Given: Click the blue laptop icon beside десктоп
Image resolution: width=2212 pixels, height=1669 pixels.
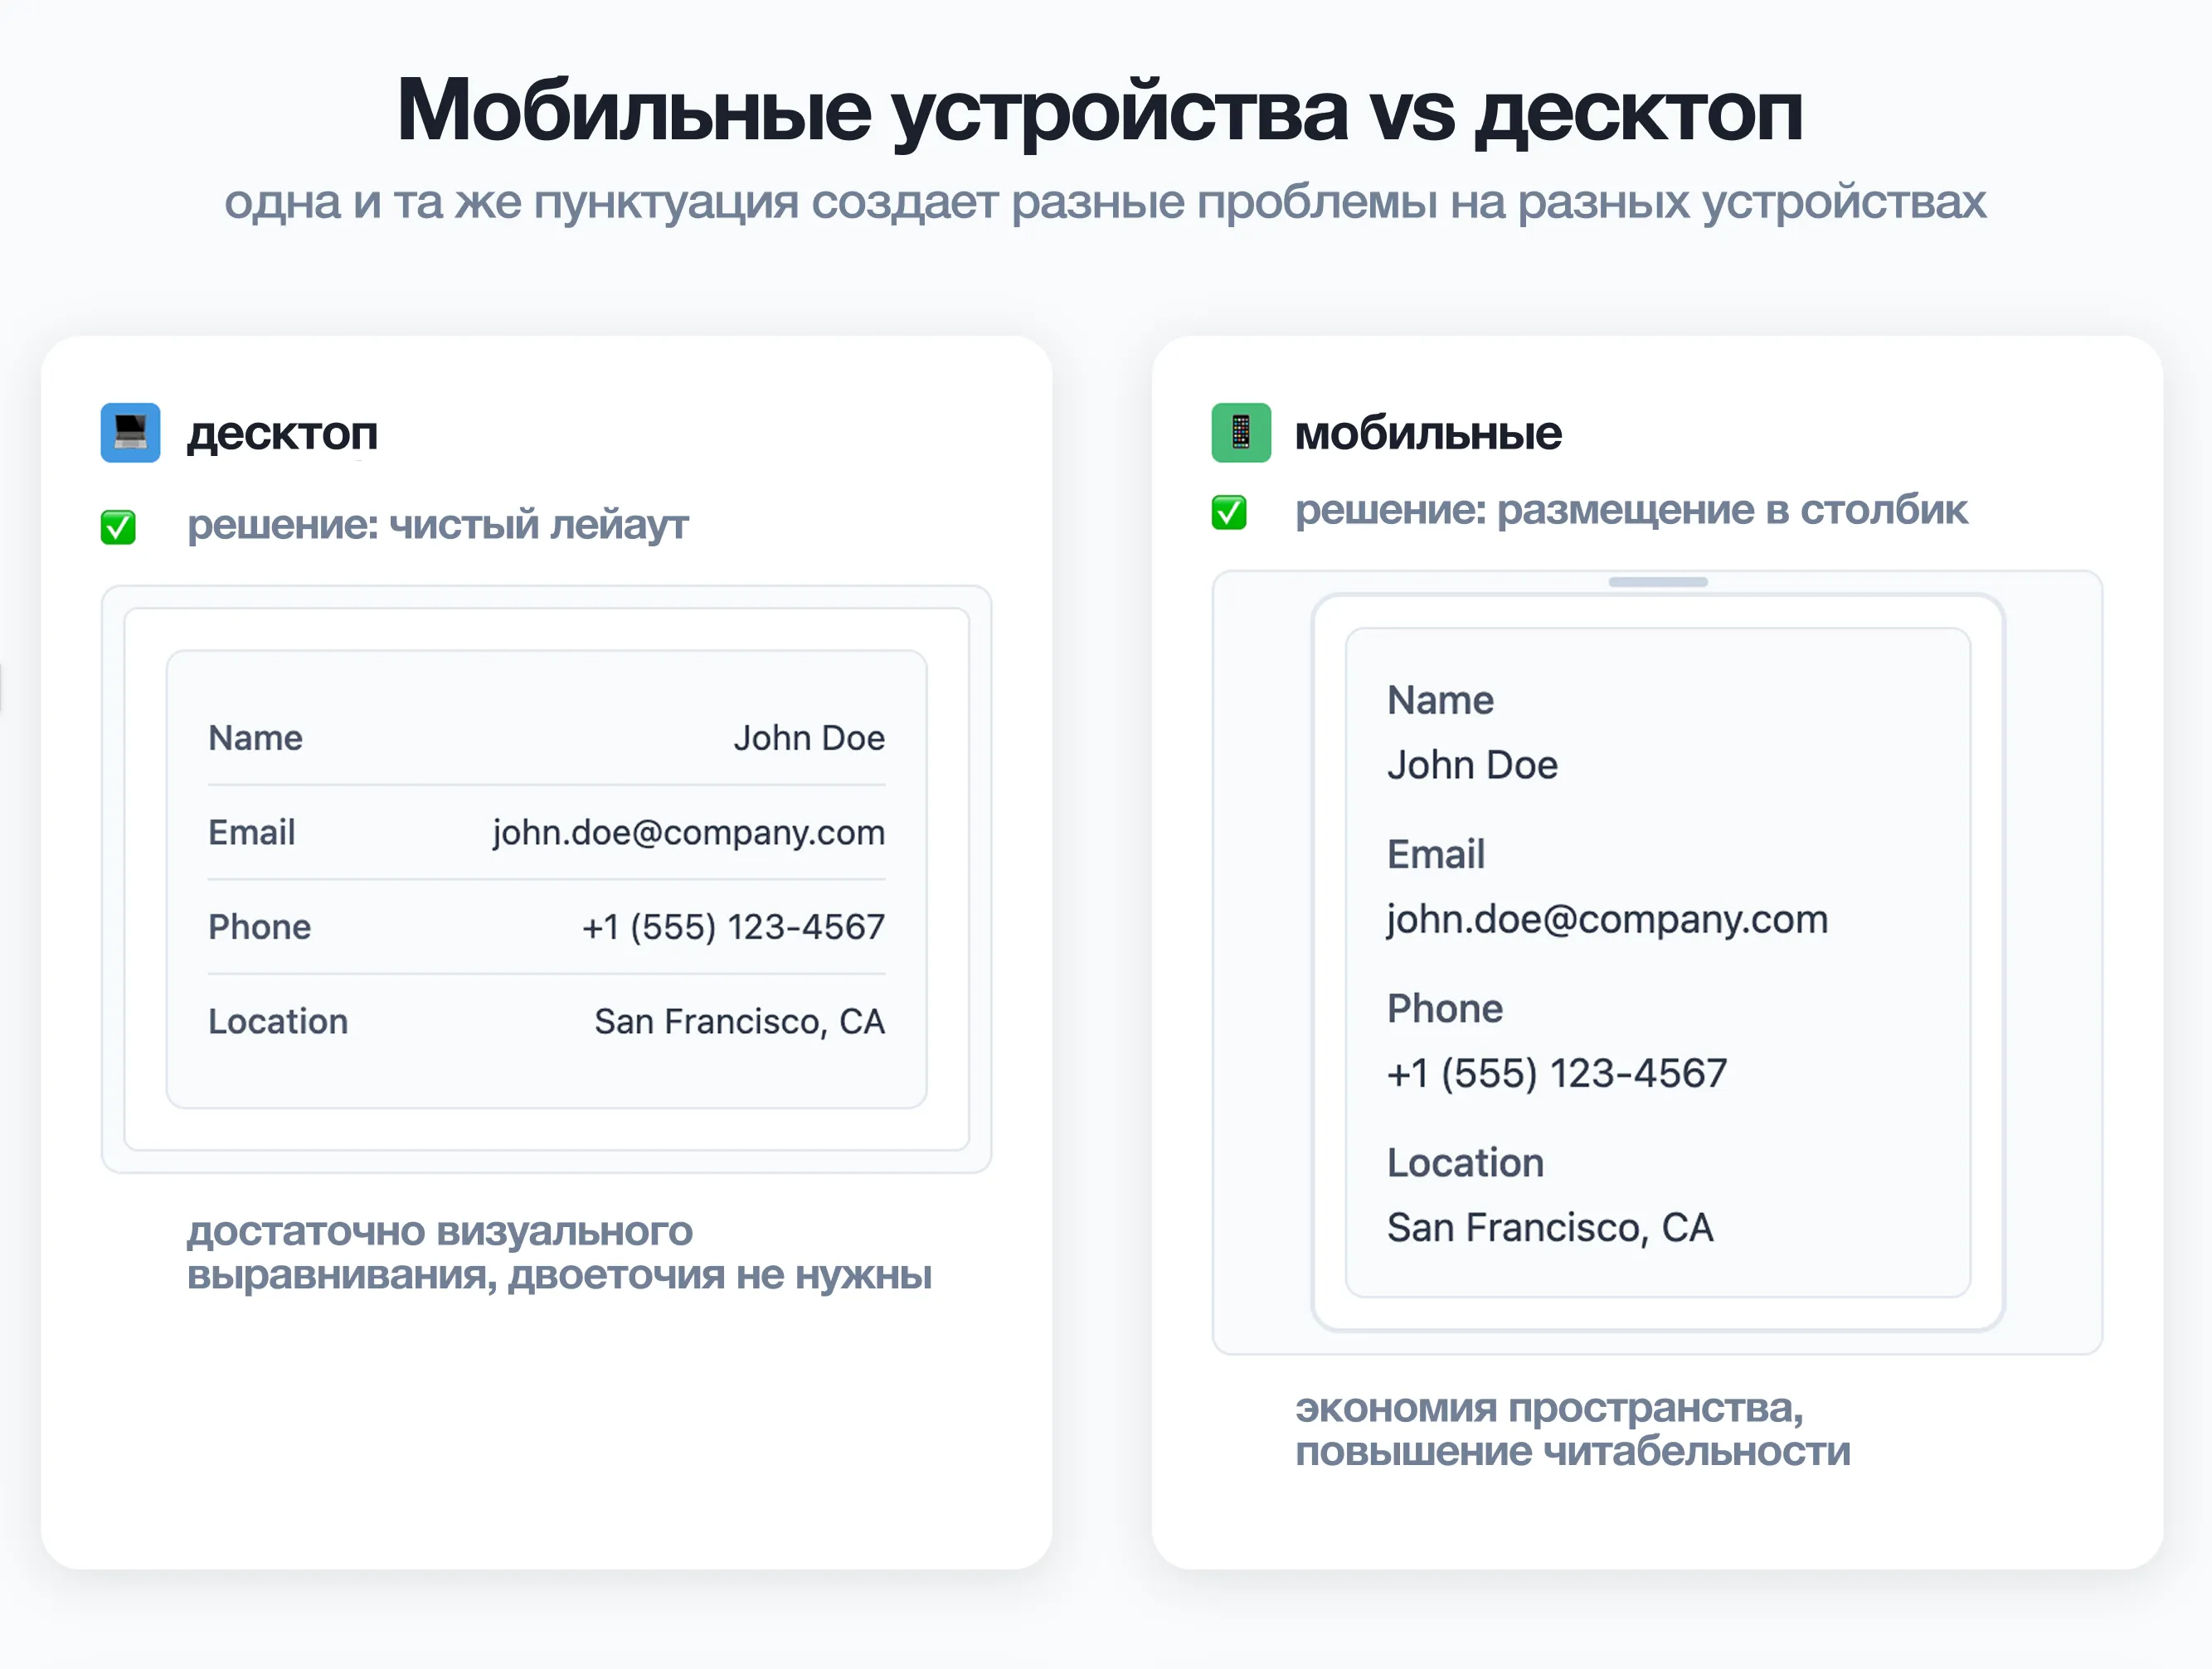Looking at the screenshot, I should pos(130,433).
